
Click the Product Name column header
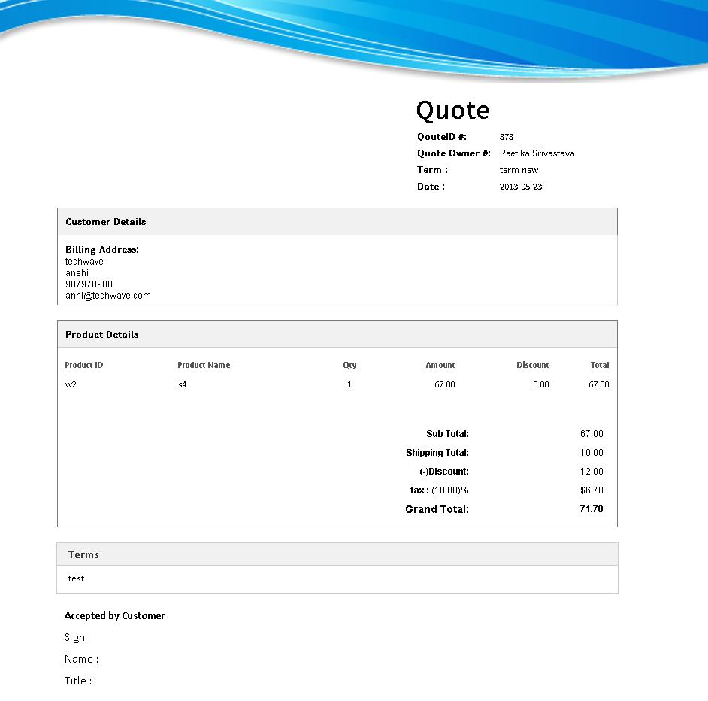point(204,365)
